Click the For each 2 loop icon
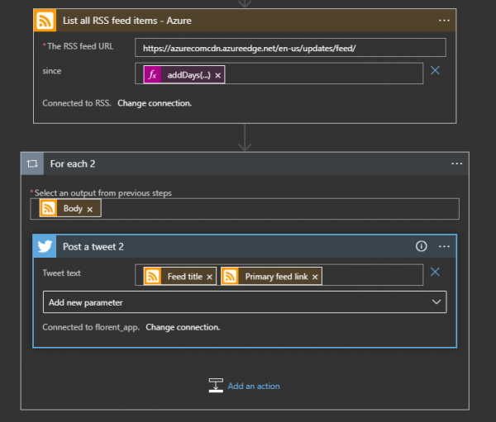 point(32,164)
